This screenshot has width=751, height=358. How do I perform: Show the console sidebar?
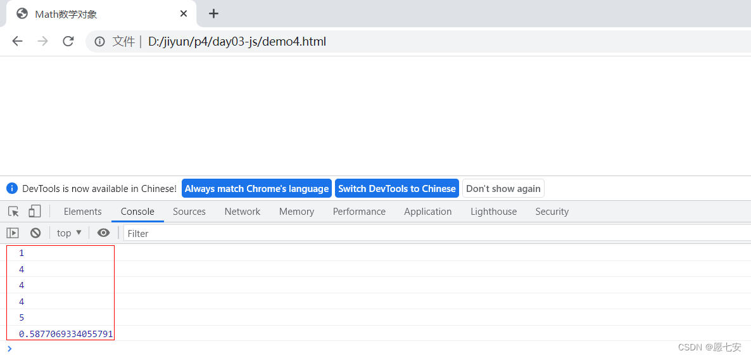click(13, 233)
